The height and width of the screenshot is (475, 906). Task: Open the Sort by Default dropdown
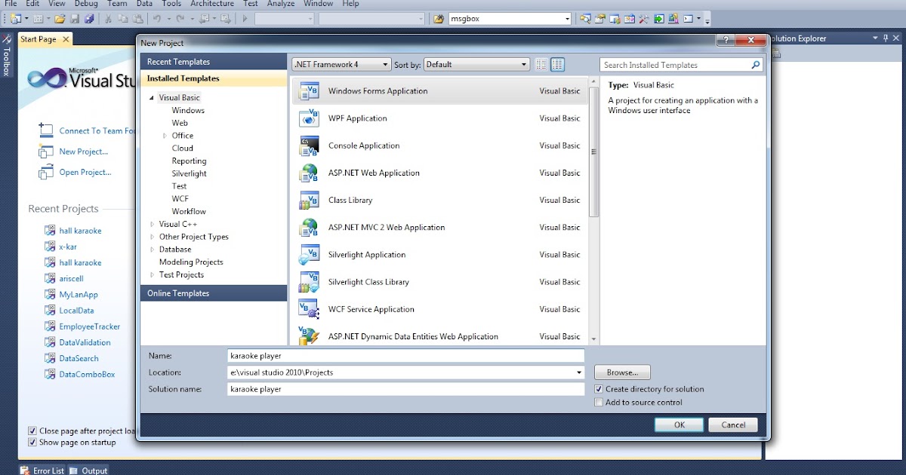pos(476,65)
